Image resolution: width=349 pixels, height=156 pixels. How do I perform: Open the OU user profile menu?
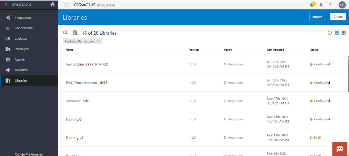tap(342, 5)
